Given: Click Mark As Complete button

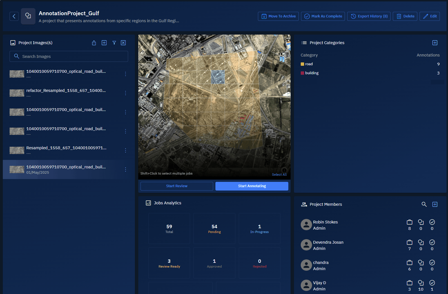Looking at the screenshot, I should click(x=323, y=16).
